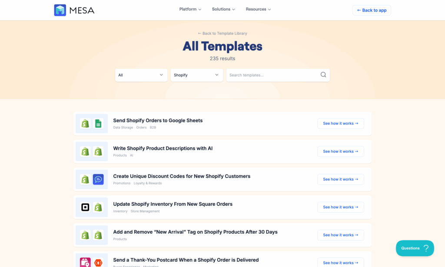Click the Square icon
The width and height of the screenshot is (445, 267).
click(x=85, y=207)
